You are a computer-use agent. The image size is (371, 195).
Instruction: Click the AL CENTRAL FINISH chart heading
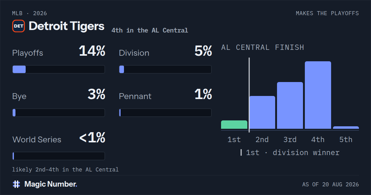point(263,47)
